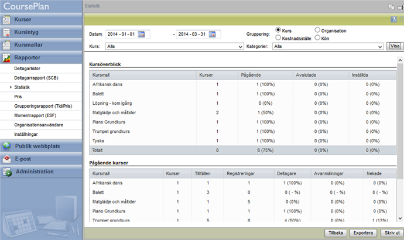
Task: Select the Kurs grouping radio button
Action: [x=278, y=30]
